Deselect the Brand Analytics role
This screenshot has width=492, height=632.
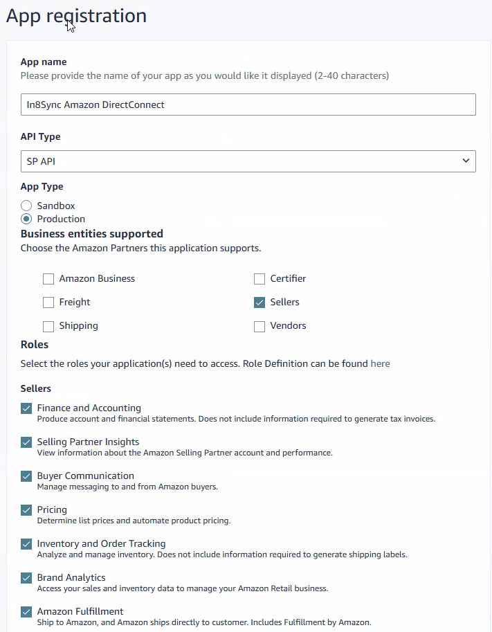(26, 578)
